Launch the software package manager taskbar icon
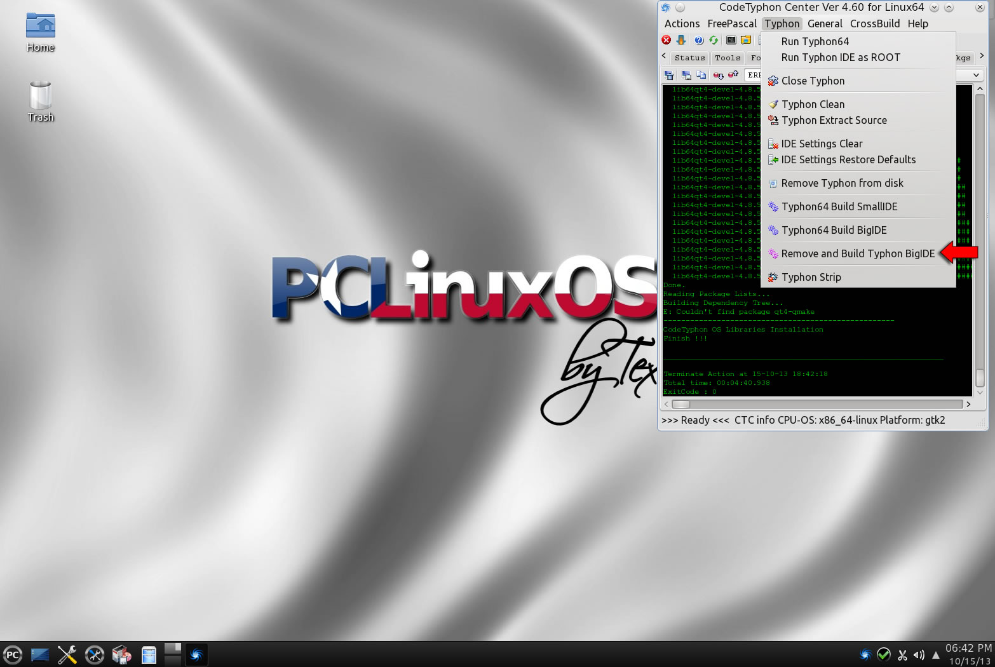Image resolution: width=995 pixels, height=667 pixels. tap(121, 655)
